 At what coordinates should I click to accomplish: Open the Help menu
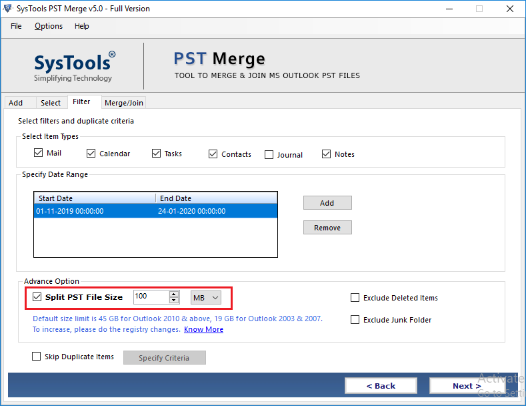click(x=82, y=26)
